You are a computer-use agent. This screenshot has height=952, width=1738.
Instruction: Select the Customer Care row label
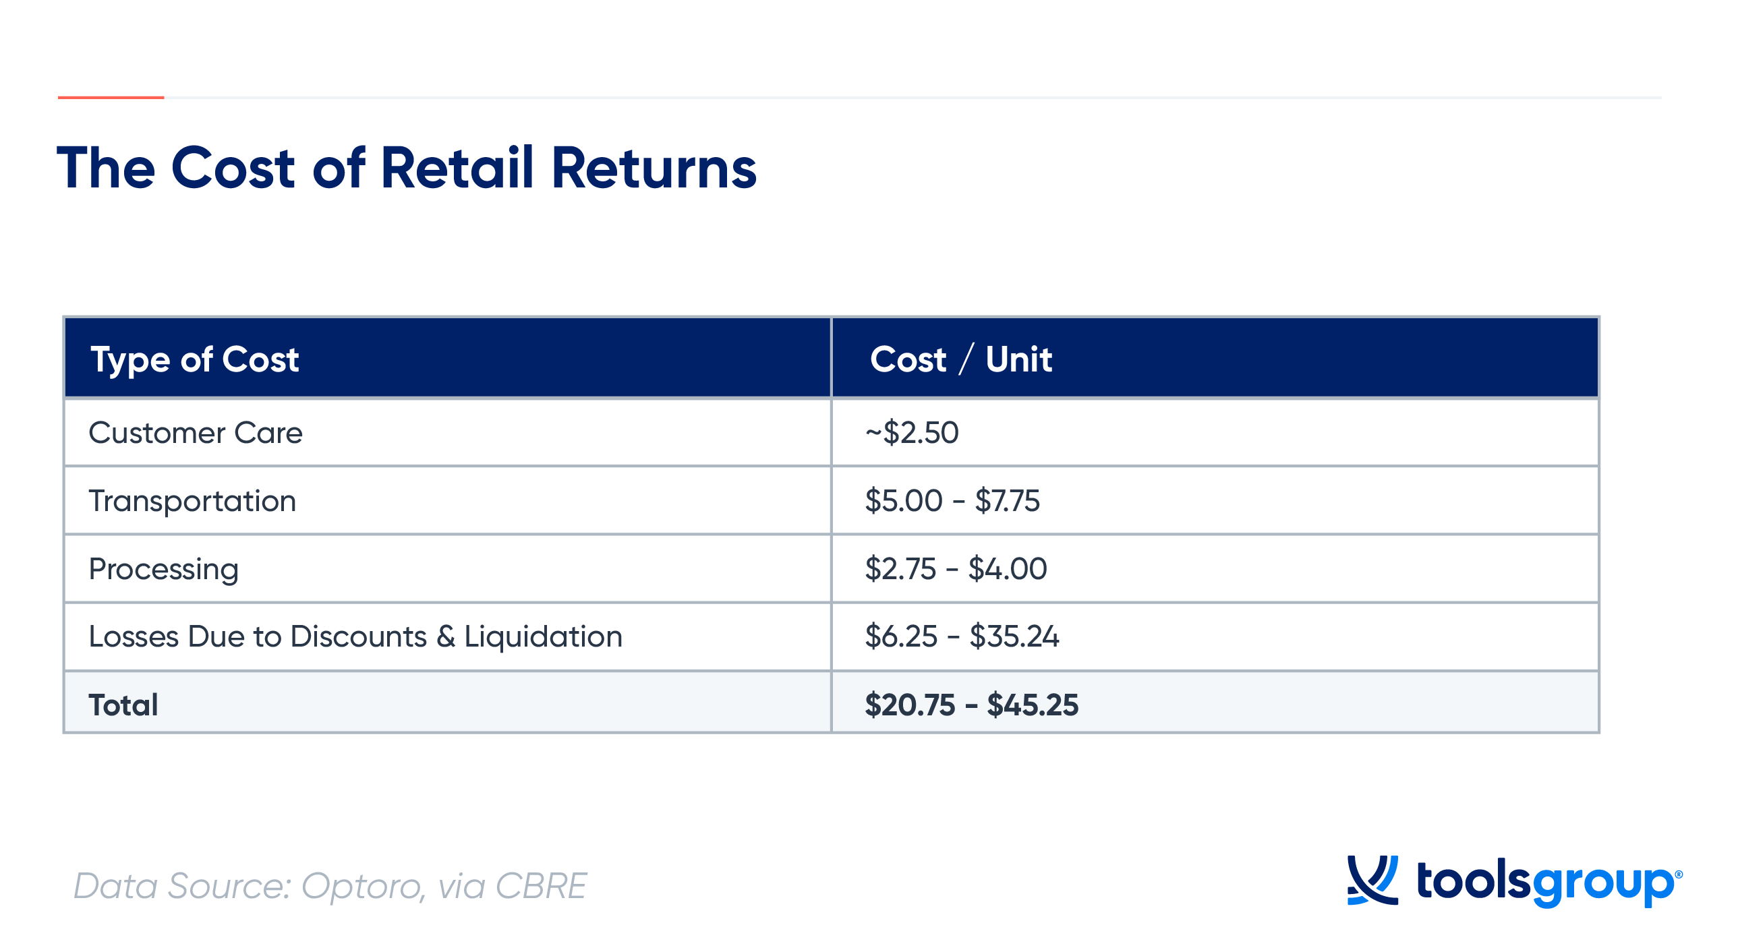tap(196, 432)
